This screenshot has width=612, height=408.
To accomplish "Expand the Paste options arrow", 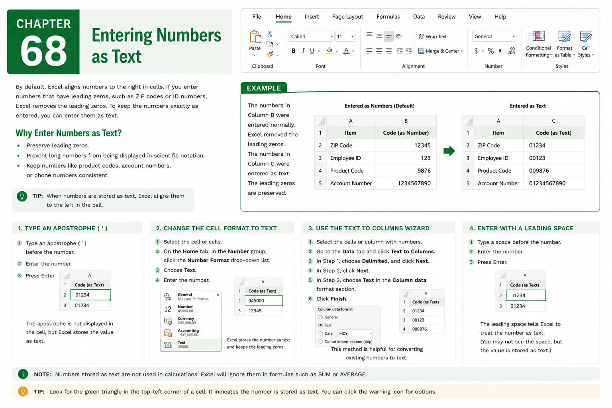I will click(x=255, y=55).
